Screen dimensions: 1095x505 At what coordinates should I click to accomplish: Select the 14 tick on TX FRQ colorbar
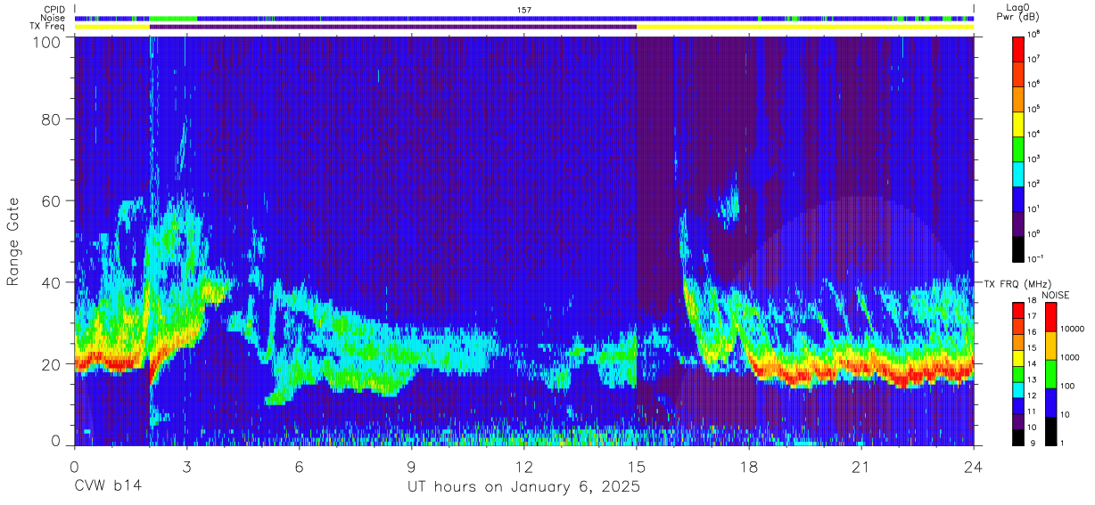click(1033, 365)
